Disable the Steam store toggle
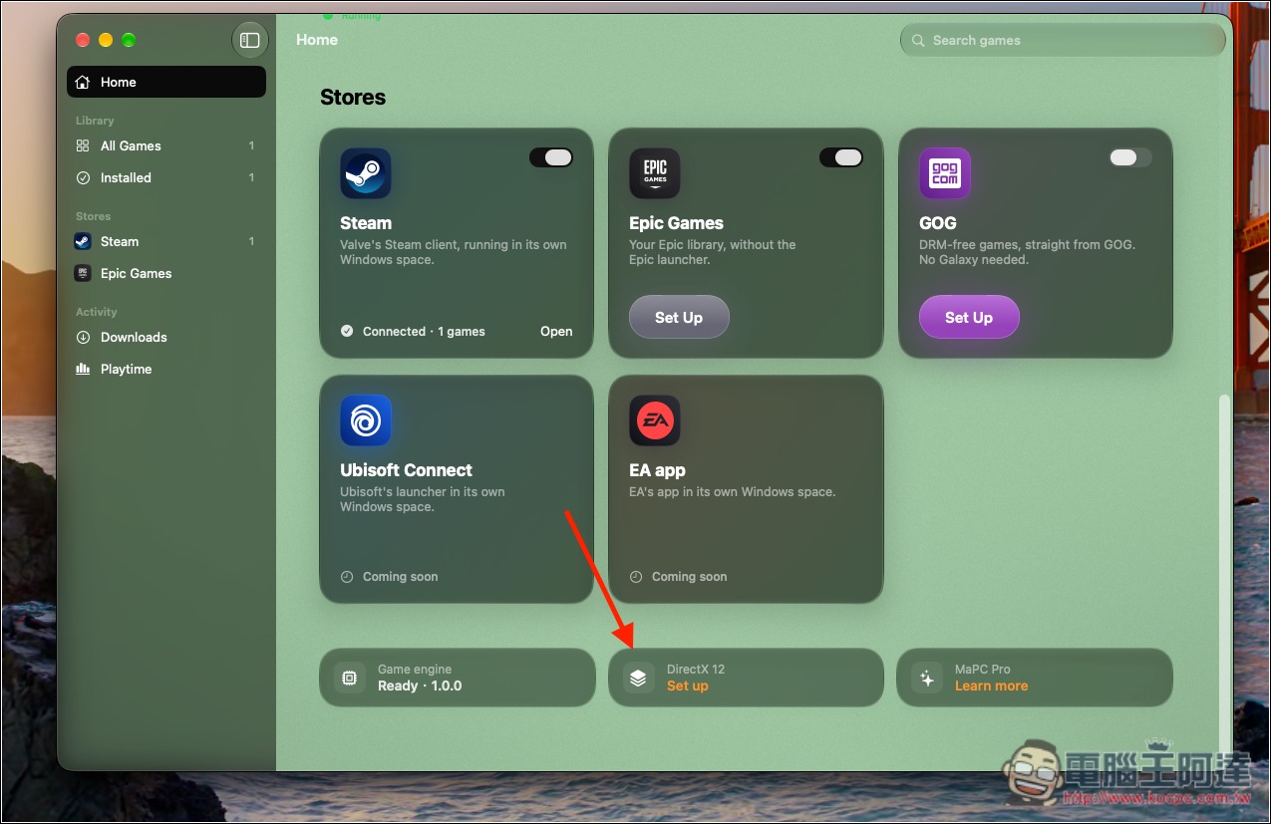The image size is (1271, 824). pos(551,157)
